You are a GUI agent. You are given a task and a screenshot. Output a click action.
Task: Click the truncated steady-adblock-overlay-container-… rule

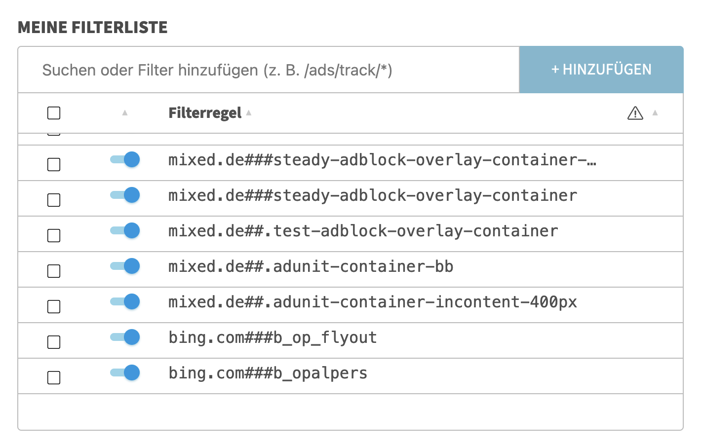(382, 160)
